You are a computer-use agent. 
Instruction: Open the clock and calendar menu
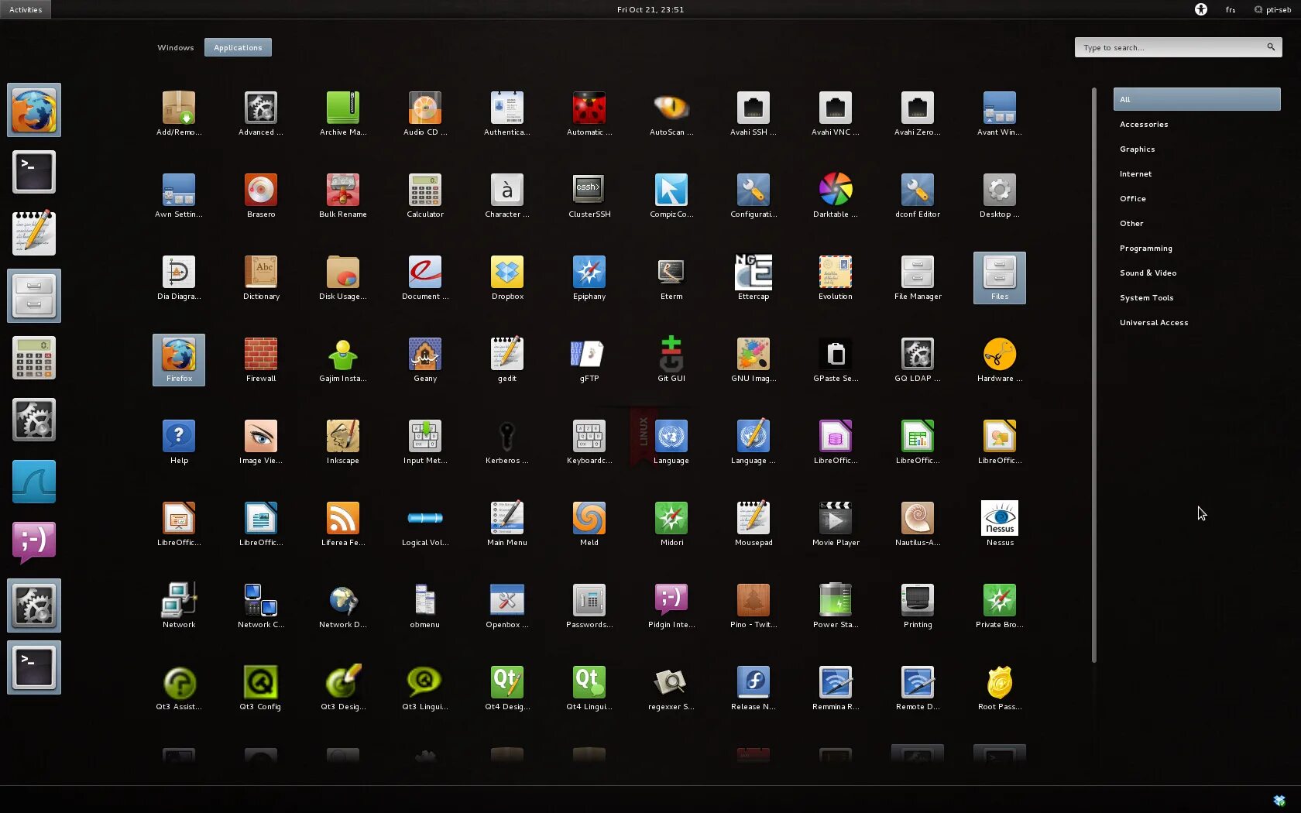[x=650, y=9]
